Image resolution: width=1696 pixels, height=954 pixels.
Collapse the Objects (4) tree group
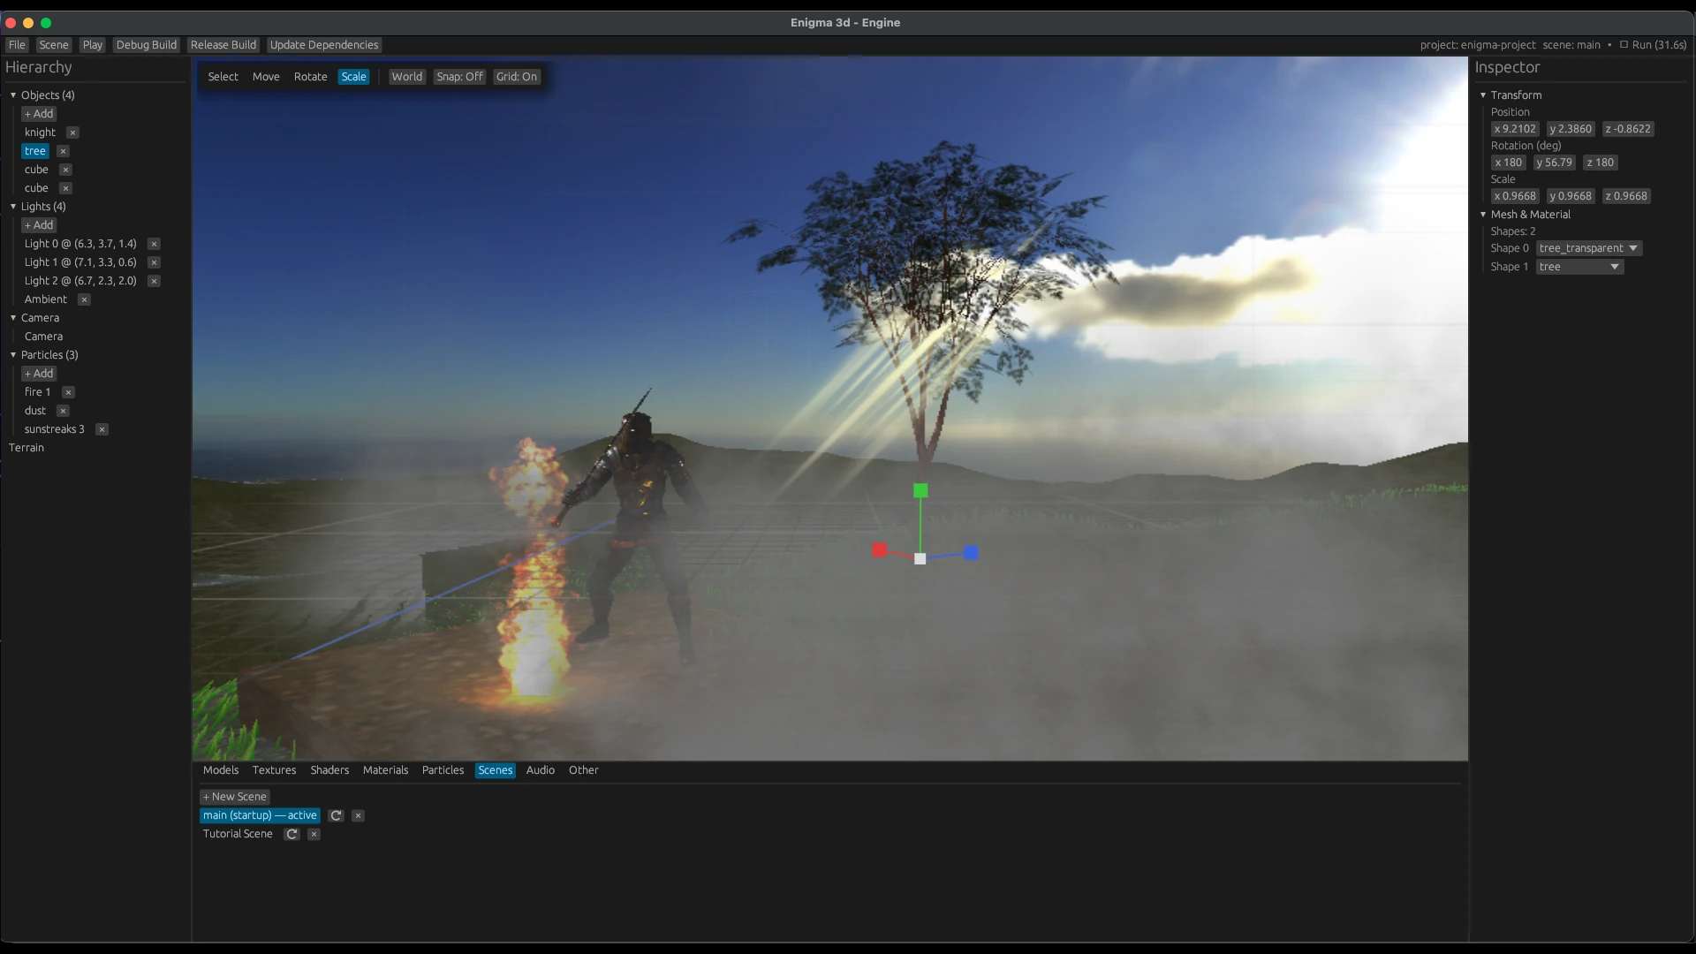pyautogui.click(x=13, y=95)
